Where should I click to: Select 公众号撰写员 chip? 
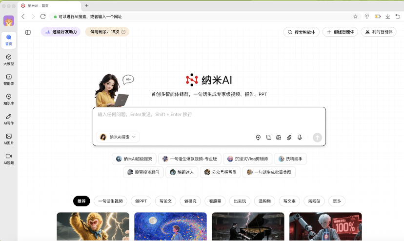tap(220, 172)
